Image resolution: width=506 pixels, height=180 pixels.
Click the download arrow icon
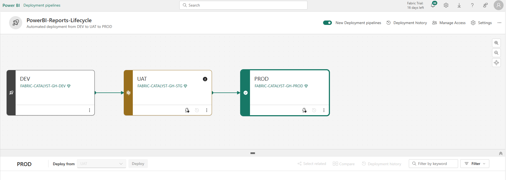coord(459,5)
